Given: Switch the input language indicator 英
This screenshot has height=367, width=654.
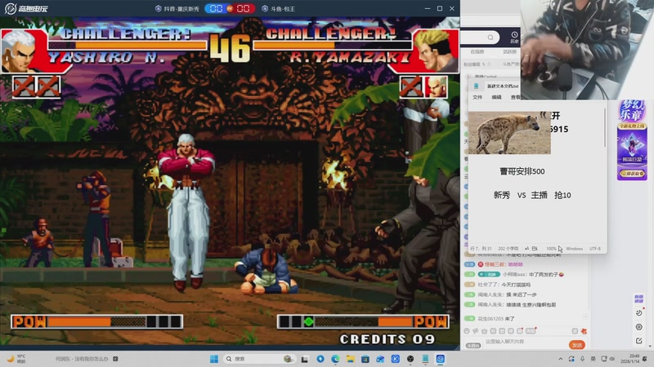Looking at the screenshot, I should click(594, 359).
